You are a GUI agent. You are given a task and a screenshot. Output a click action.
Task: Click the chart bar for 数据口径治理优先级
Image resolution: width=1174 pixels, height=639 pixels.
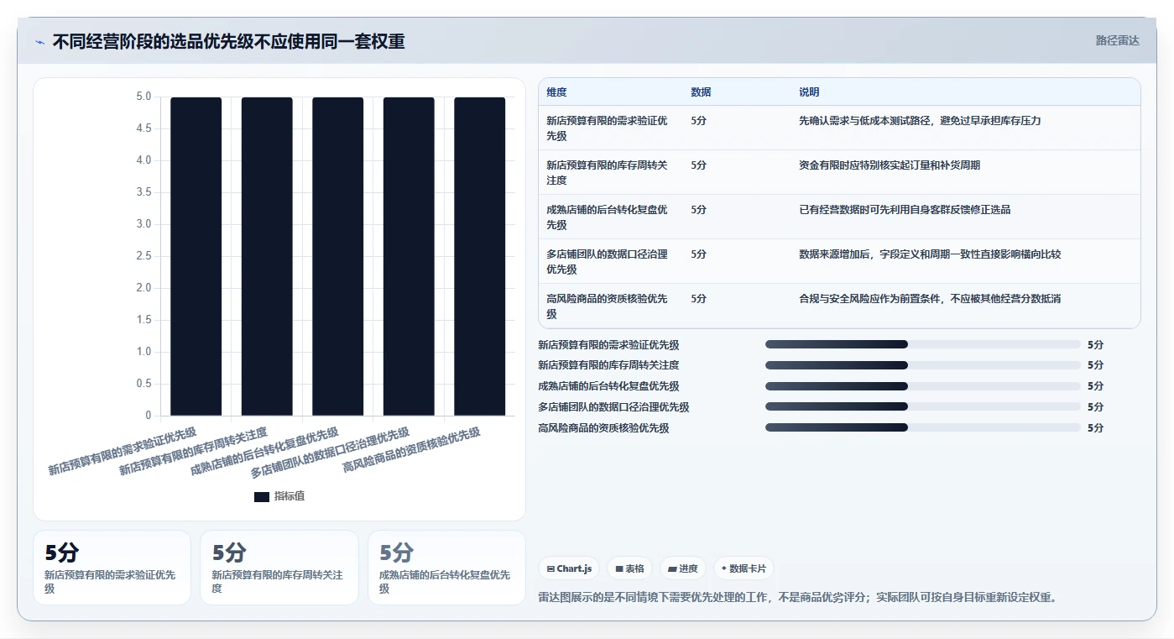click(x=409, y=256)
